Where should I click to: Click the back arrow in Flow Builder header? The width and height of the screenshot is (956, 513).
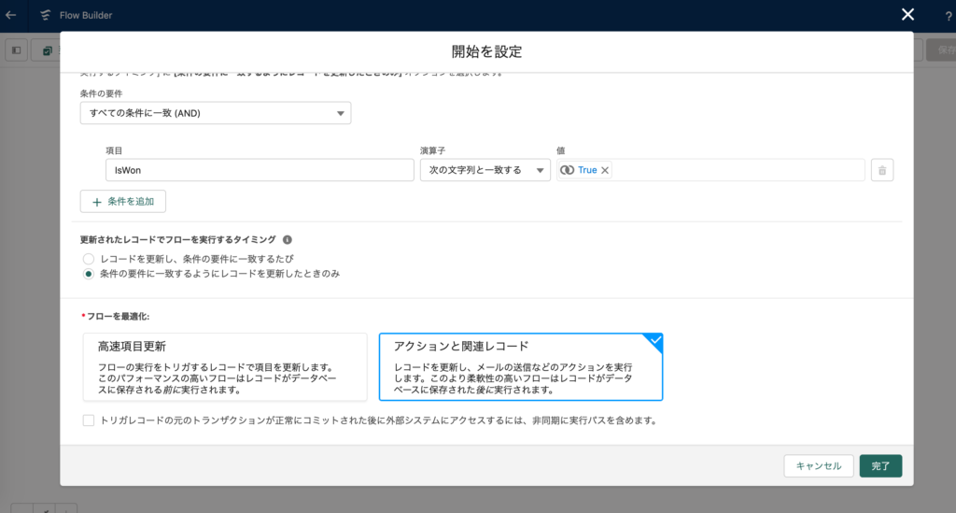[11, 15]
